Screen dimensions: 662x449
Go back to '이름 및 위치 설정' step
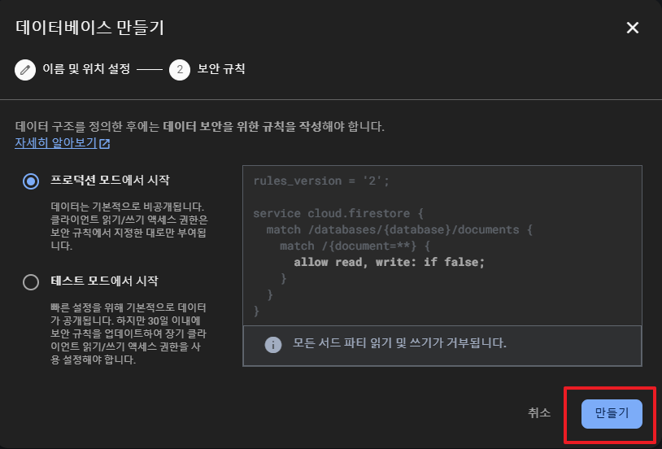pyautogui.click(x=86, y=69)
